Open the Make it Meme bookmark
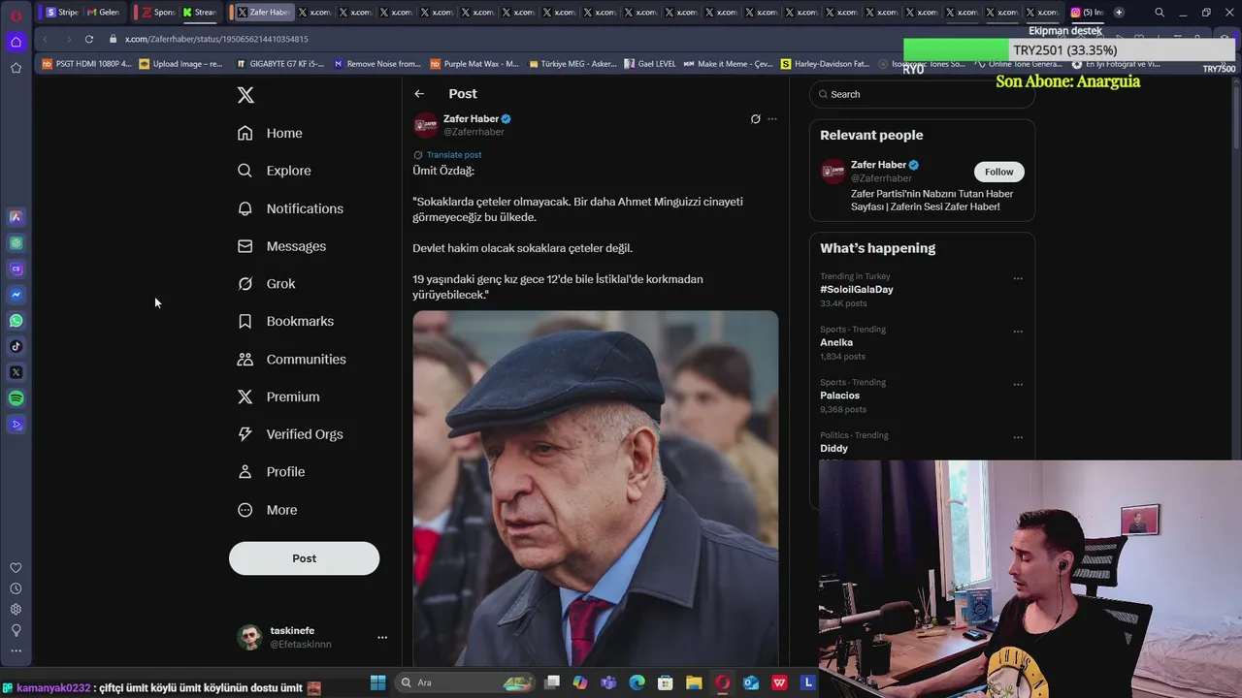 (x=728, y=64)
